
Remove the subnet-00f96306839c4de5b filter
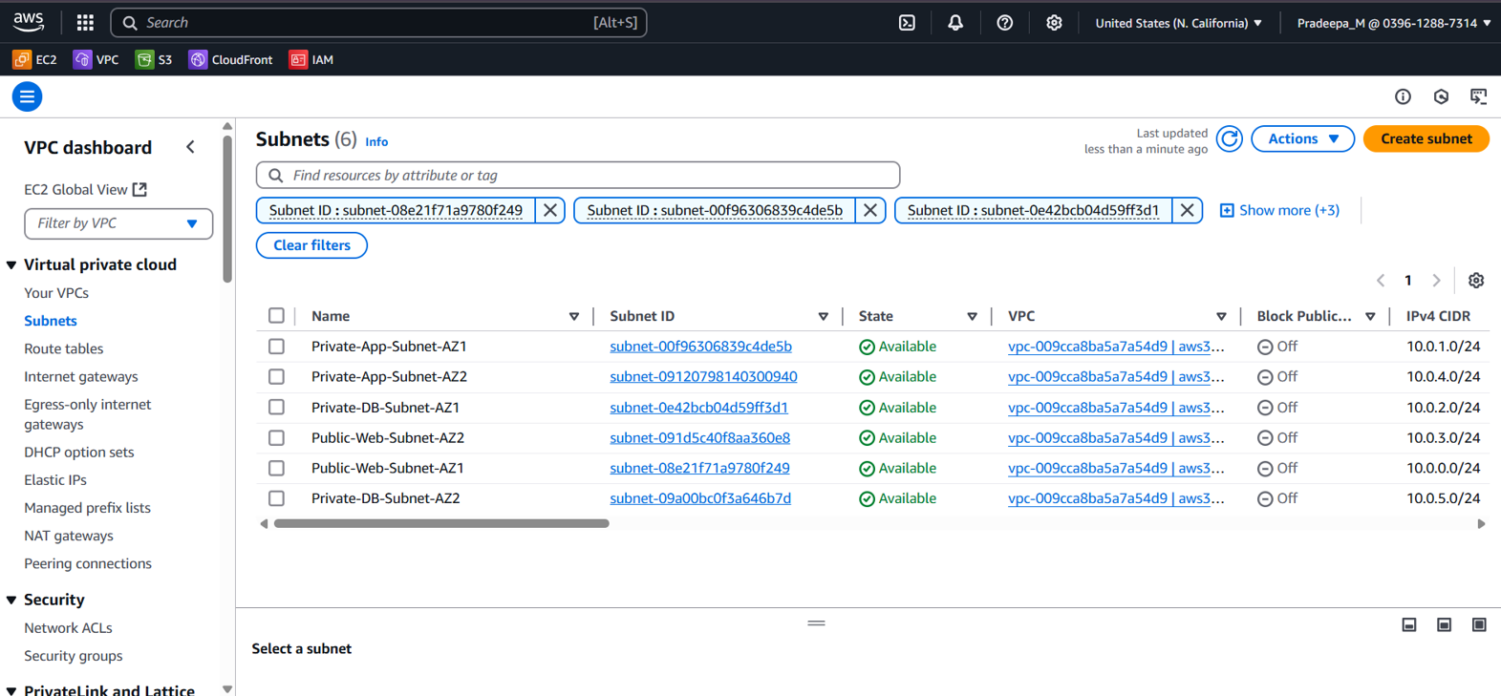point(870,210)
